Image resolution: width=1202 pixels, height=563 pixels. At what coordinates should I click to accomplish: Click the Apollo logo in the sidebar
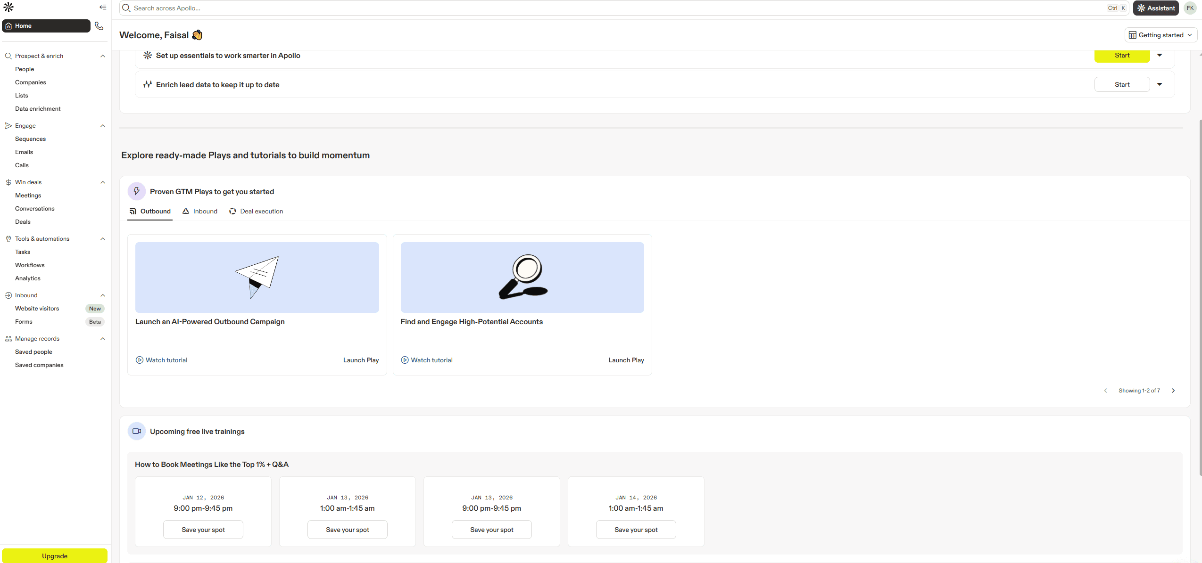(8, 7)
